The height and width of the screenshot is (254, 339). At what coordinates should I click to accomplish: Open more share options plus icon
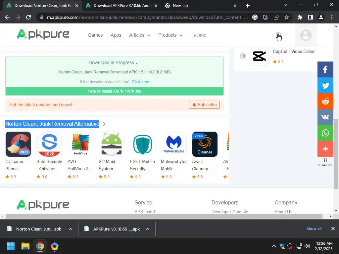tap(325, 149)
